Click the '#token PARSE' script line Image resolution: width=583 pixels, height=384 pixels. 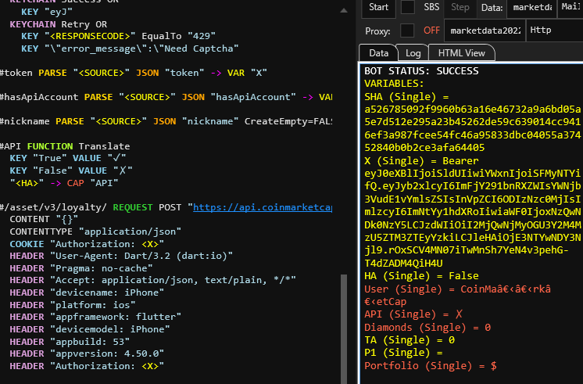[x=134, y=73]
